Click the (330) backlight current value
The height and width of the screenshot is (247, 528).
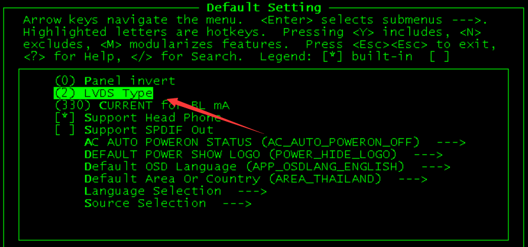click(73, 106)
